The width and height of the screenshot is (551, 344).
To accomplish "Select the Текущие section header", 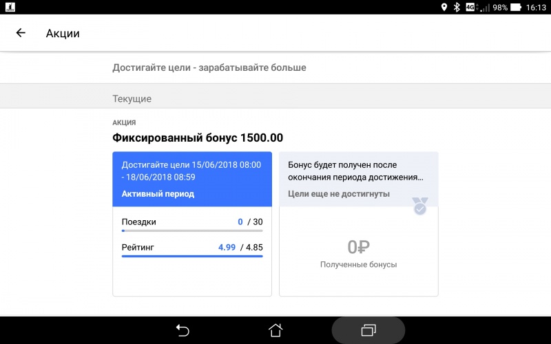I will click(x=132, y=98).
